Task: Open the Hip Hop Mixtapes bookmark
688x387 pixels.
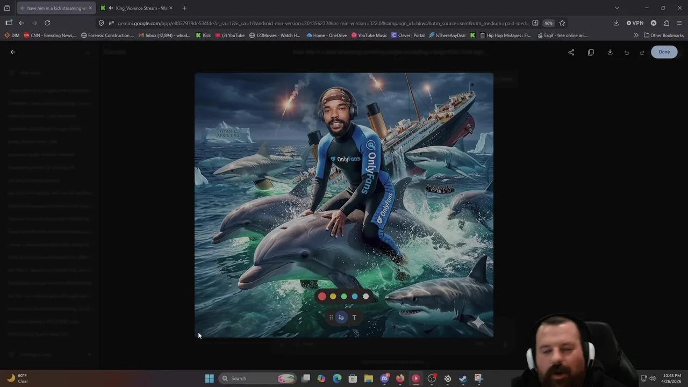Action: coord(505,35)
